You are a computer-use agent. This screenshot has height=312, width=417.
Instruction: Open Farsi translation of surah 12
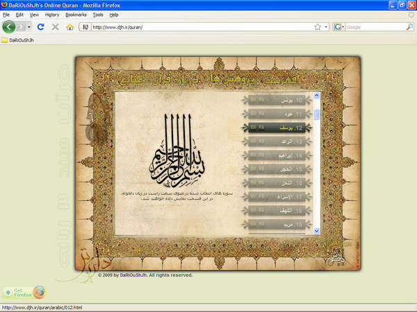[261, 128]
